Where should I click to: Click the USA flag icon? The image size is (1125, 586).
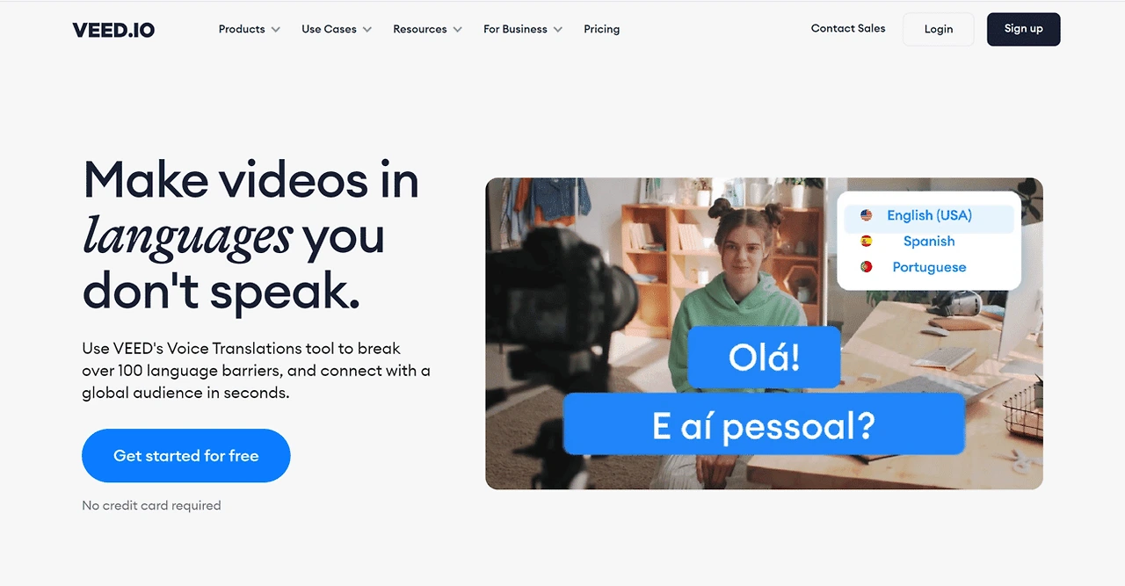(867, 215)
